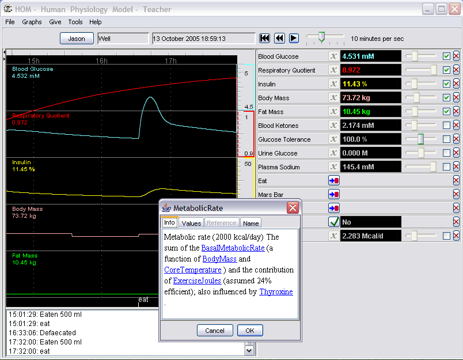Trigger the Eat action arrow icon

333,181
